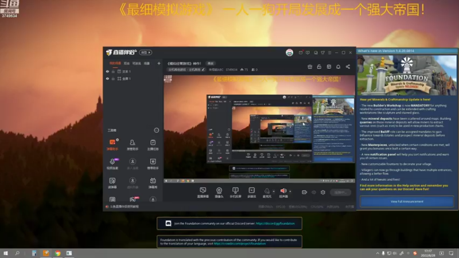Click the unlock padlock icon in header
This screenshot has width=459, height=258.
(x=319, y=67)
